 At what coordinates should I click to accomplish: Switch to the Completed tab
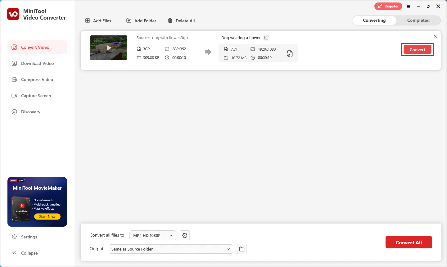pos(418,20)
